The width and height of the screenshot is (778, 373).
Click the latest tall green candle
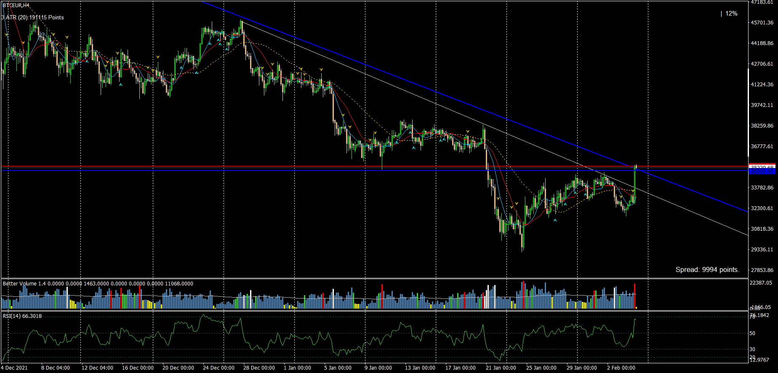click(x=635, y=184)
